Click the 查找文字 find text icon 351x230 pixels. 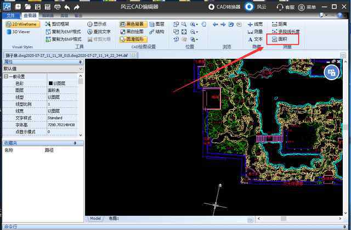click(99, 32)
